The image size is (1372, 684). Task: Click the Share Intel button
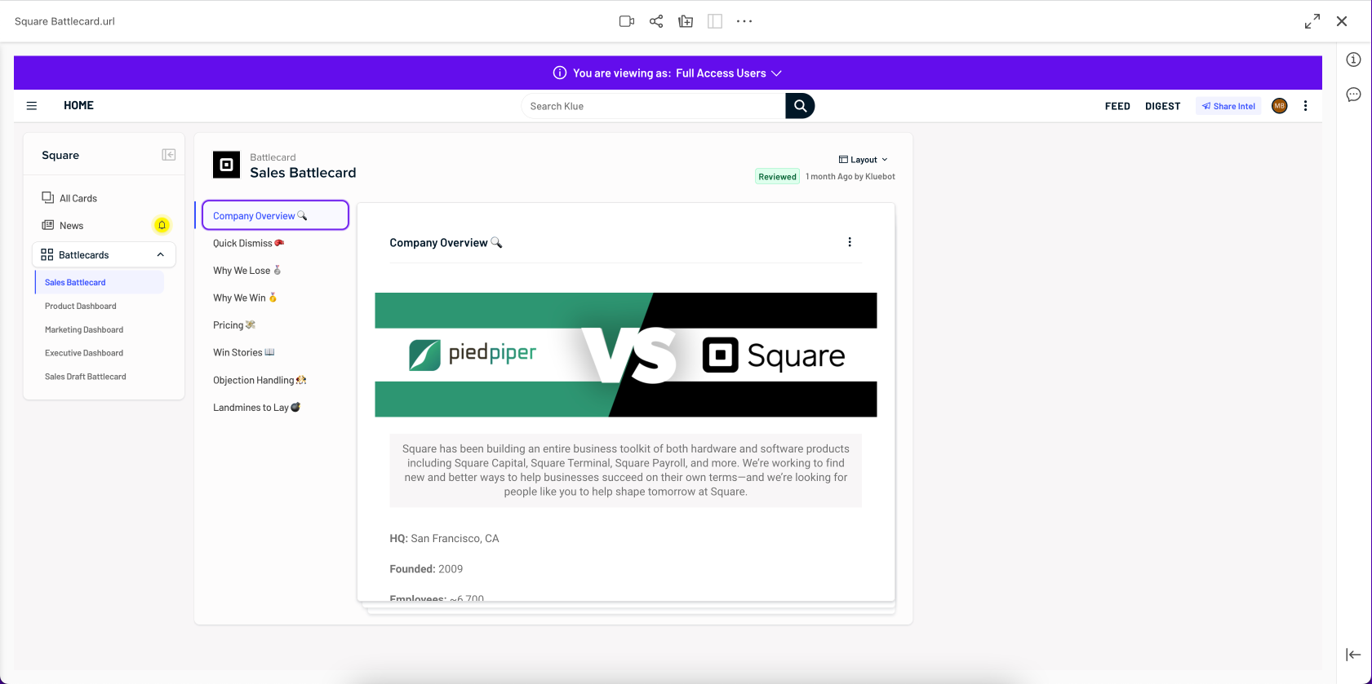1228,106
